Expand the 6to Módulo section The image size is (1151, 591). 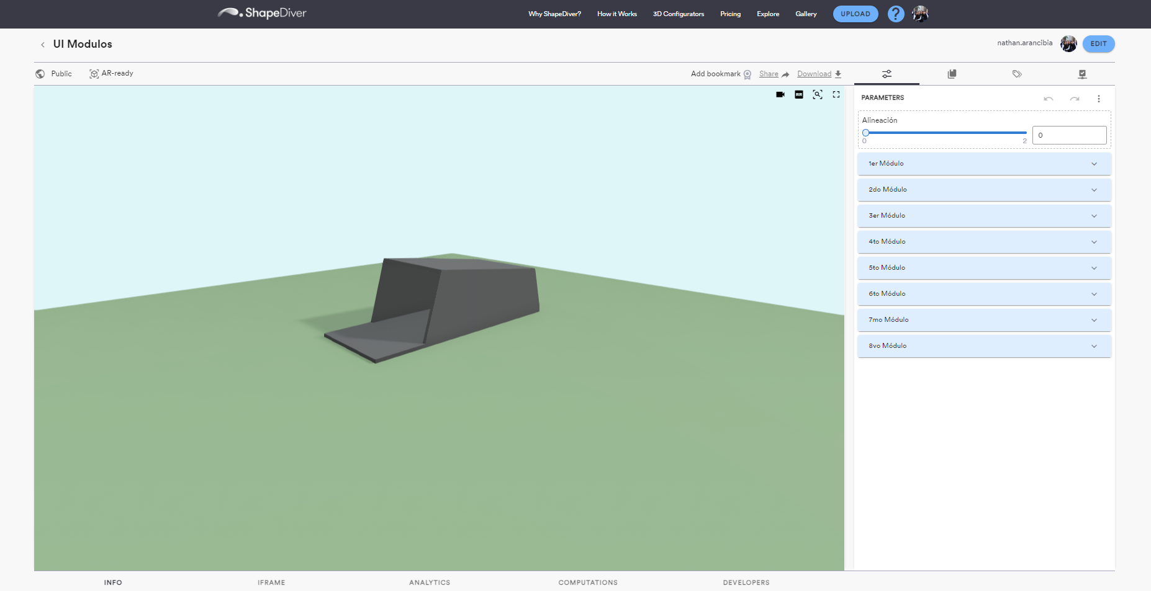984,294
